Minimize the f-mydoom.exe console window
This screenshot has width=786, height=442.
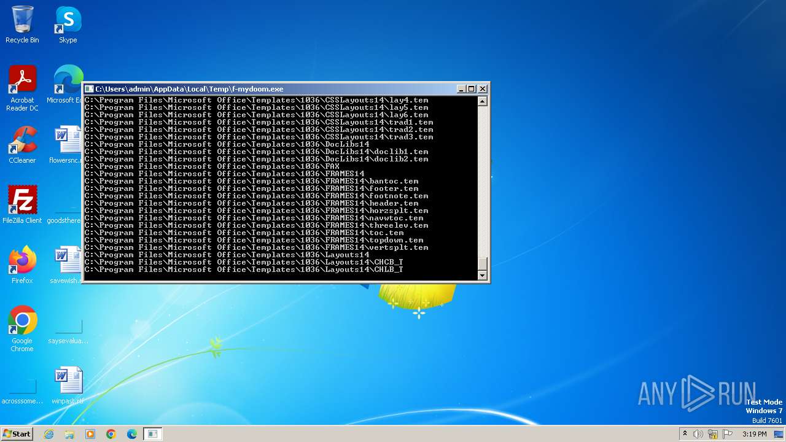coord(461,89)
